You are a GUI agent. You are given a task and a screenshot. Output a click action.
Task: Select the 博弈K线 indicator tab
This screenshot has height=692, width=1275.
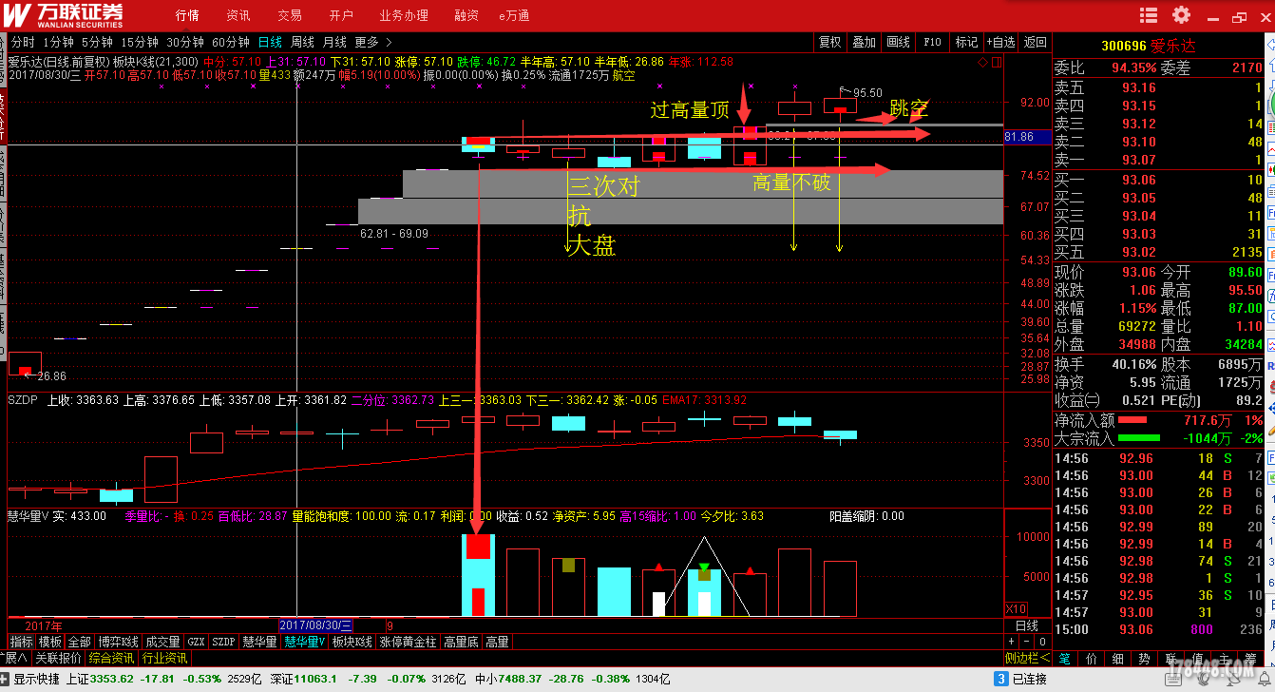pos(118,643)
